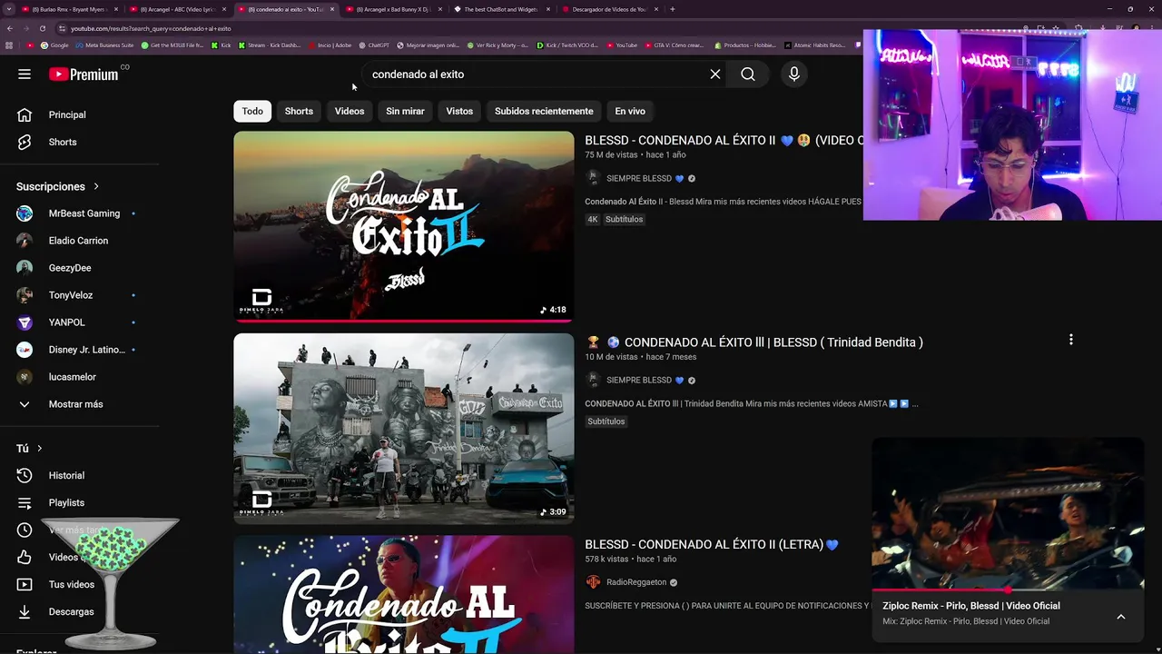
Task: Click the mural thumbnail with 3:09 duration
Action: pos(404,429)
